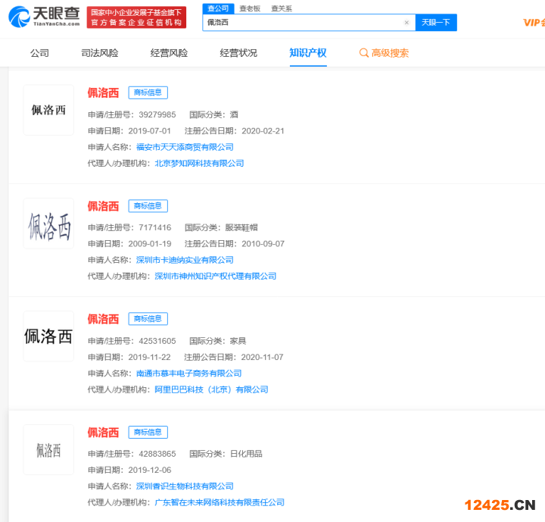Image resolution: width=545 pixels, height=522 pixels.
Task: Click the 天眼一下 search button
Action: pos(436,23)
